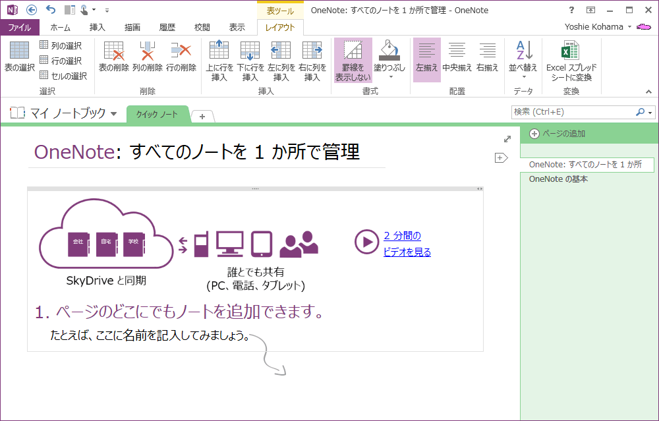
Task: Insert column right with 右に列を挿入
Action: click(x=312, y=61)
